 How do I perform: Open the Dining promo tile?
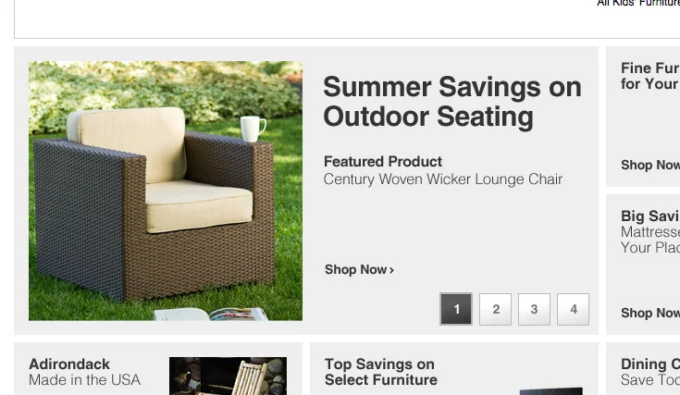click(x=650, y=372)
